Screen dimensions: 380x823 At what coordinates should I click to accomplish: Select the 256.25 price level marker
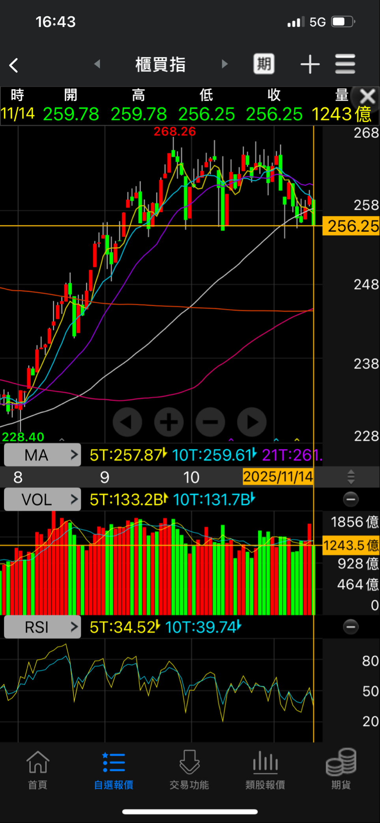pos(351,226)
